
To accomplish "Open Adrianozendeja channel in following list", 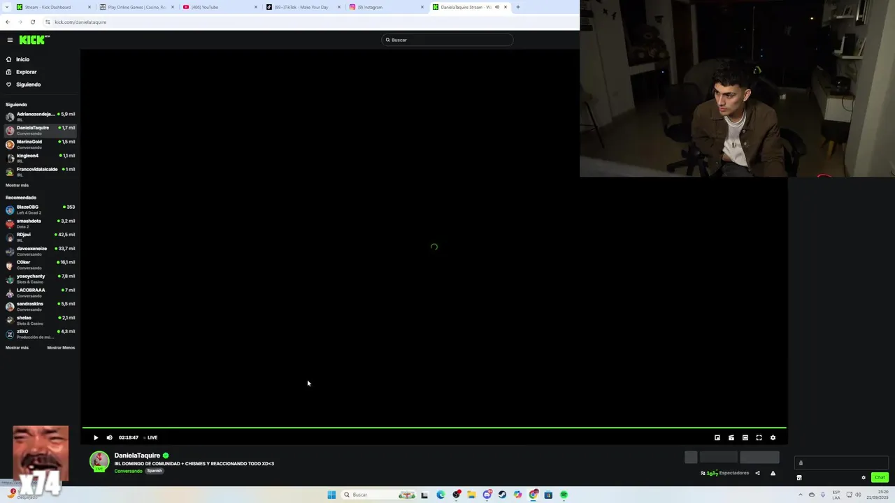I will pyautogui.click(x=40, y=117).
